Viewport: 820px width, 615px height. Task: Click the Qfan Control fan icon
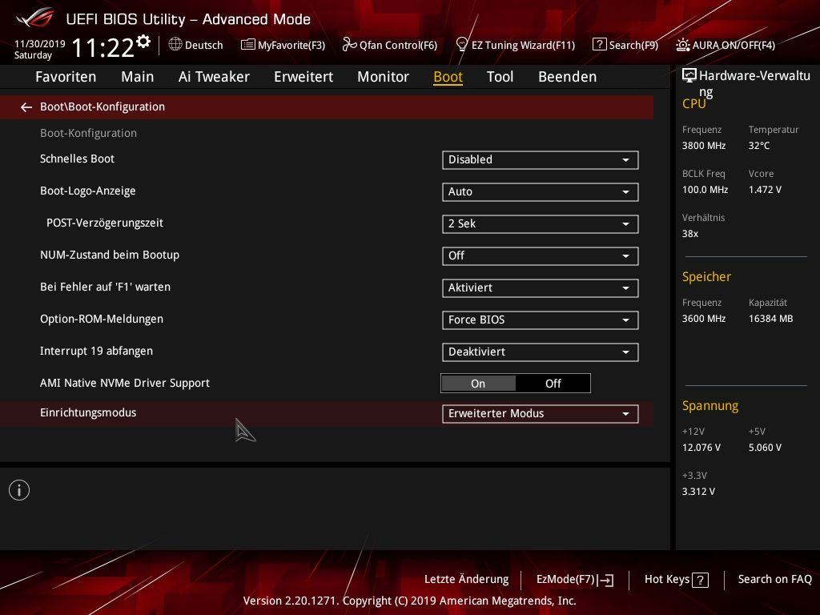click(x=349, y=45)
